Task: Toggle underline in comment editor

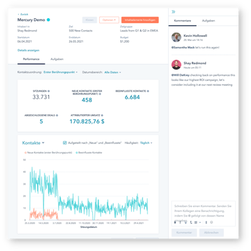Action: coord(186,222)
